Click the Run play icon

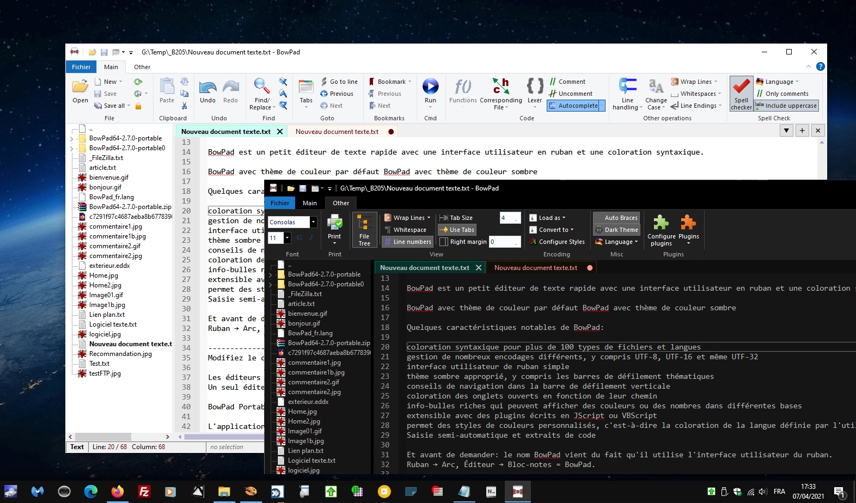[x=430, y=86]
